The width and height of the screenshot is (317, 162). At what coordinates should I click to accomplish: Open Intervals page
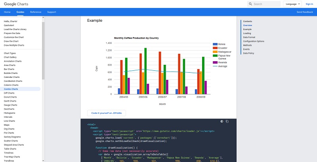tap(8, 117)
